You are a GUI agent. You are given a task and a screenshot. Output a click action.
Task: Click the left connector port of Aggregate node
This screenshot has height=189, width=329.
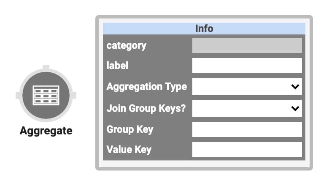click(x=18, y=95)
